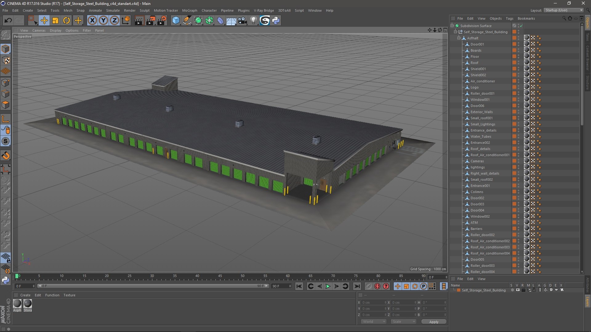Click the Live Selection tool icon
Viewport: 591px width, 332px height.
(x=33, y=21)
